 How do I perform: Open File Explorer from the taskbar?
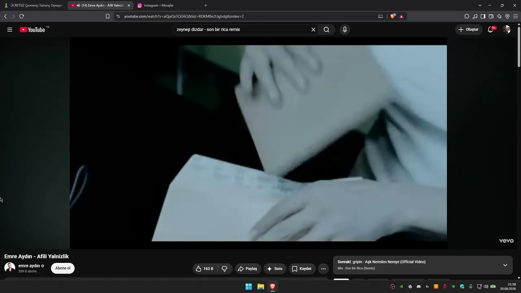coord(260,286)
